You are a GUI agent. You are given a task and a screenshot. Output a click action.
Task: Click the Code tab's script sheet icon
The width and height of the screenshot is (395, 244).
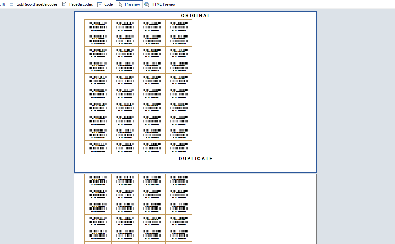(x=100, y=4)
